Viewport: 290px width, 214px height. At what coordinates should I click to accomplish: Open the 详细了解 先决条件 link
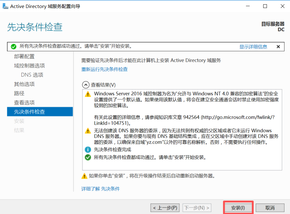click(100, 189)
